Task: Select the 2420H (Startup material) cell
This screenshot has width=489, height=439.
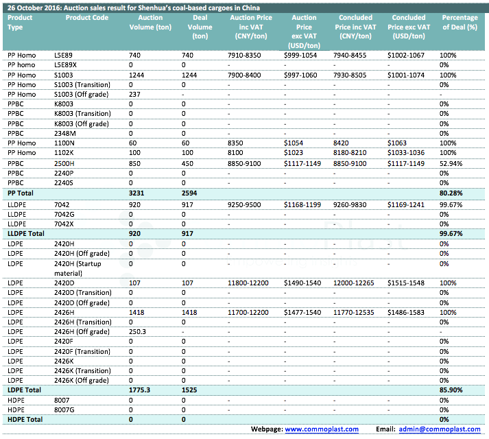Action: click(x=82, y=268)
